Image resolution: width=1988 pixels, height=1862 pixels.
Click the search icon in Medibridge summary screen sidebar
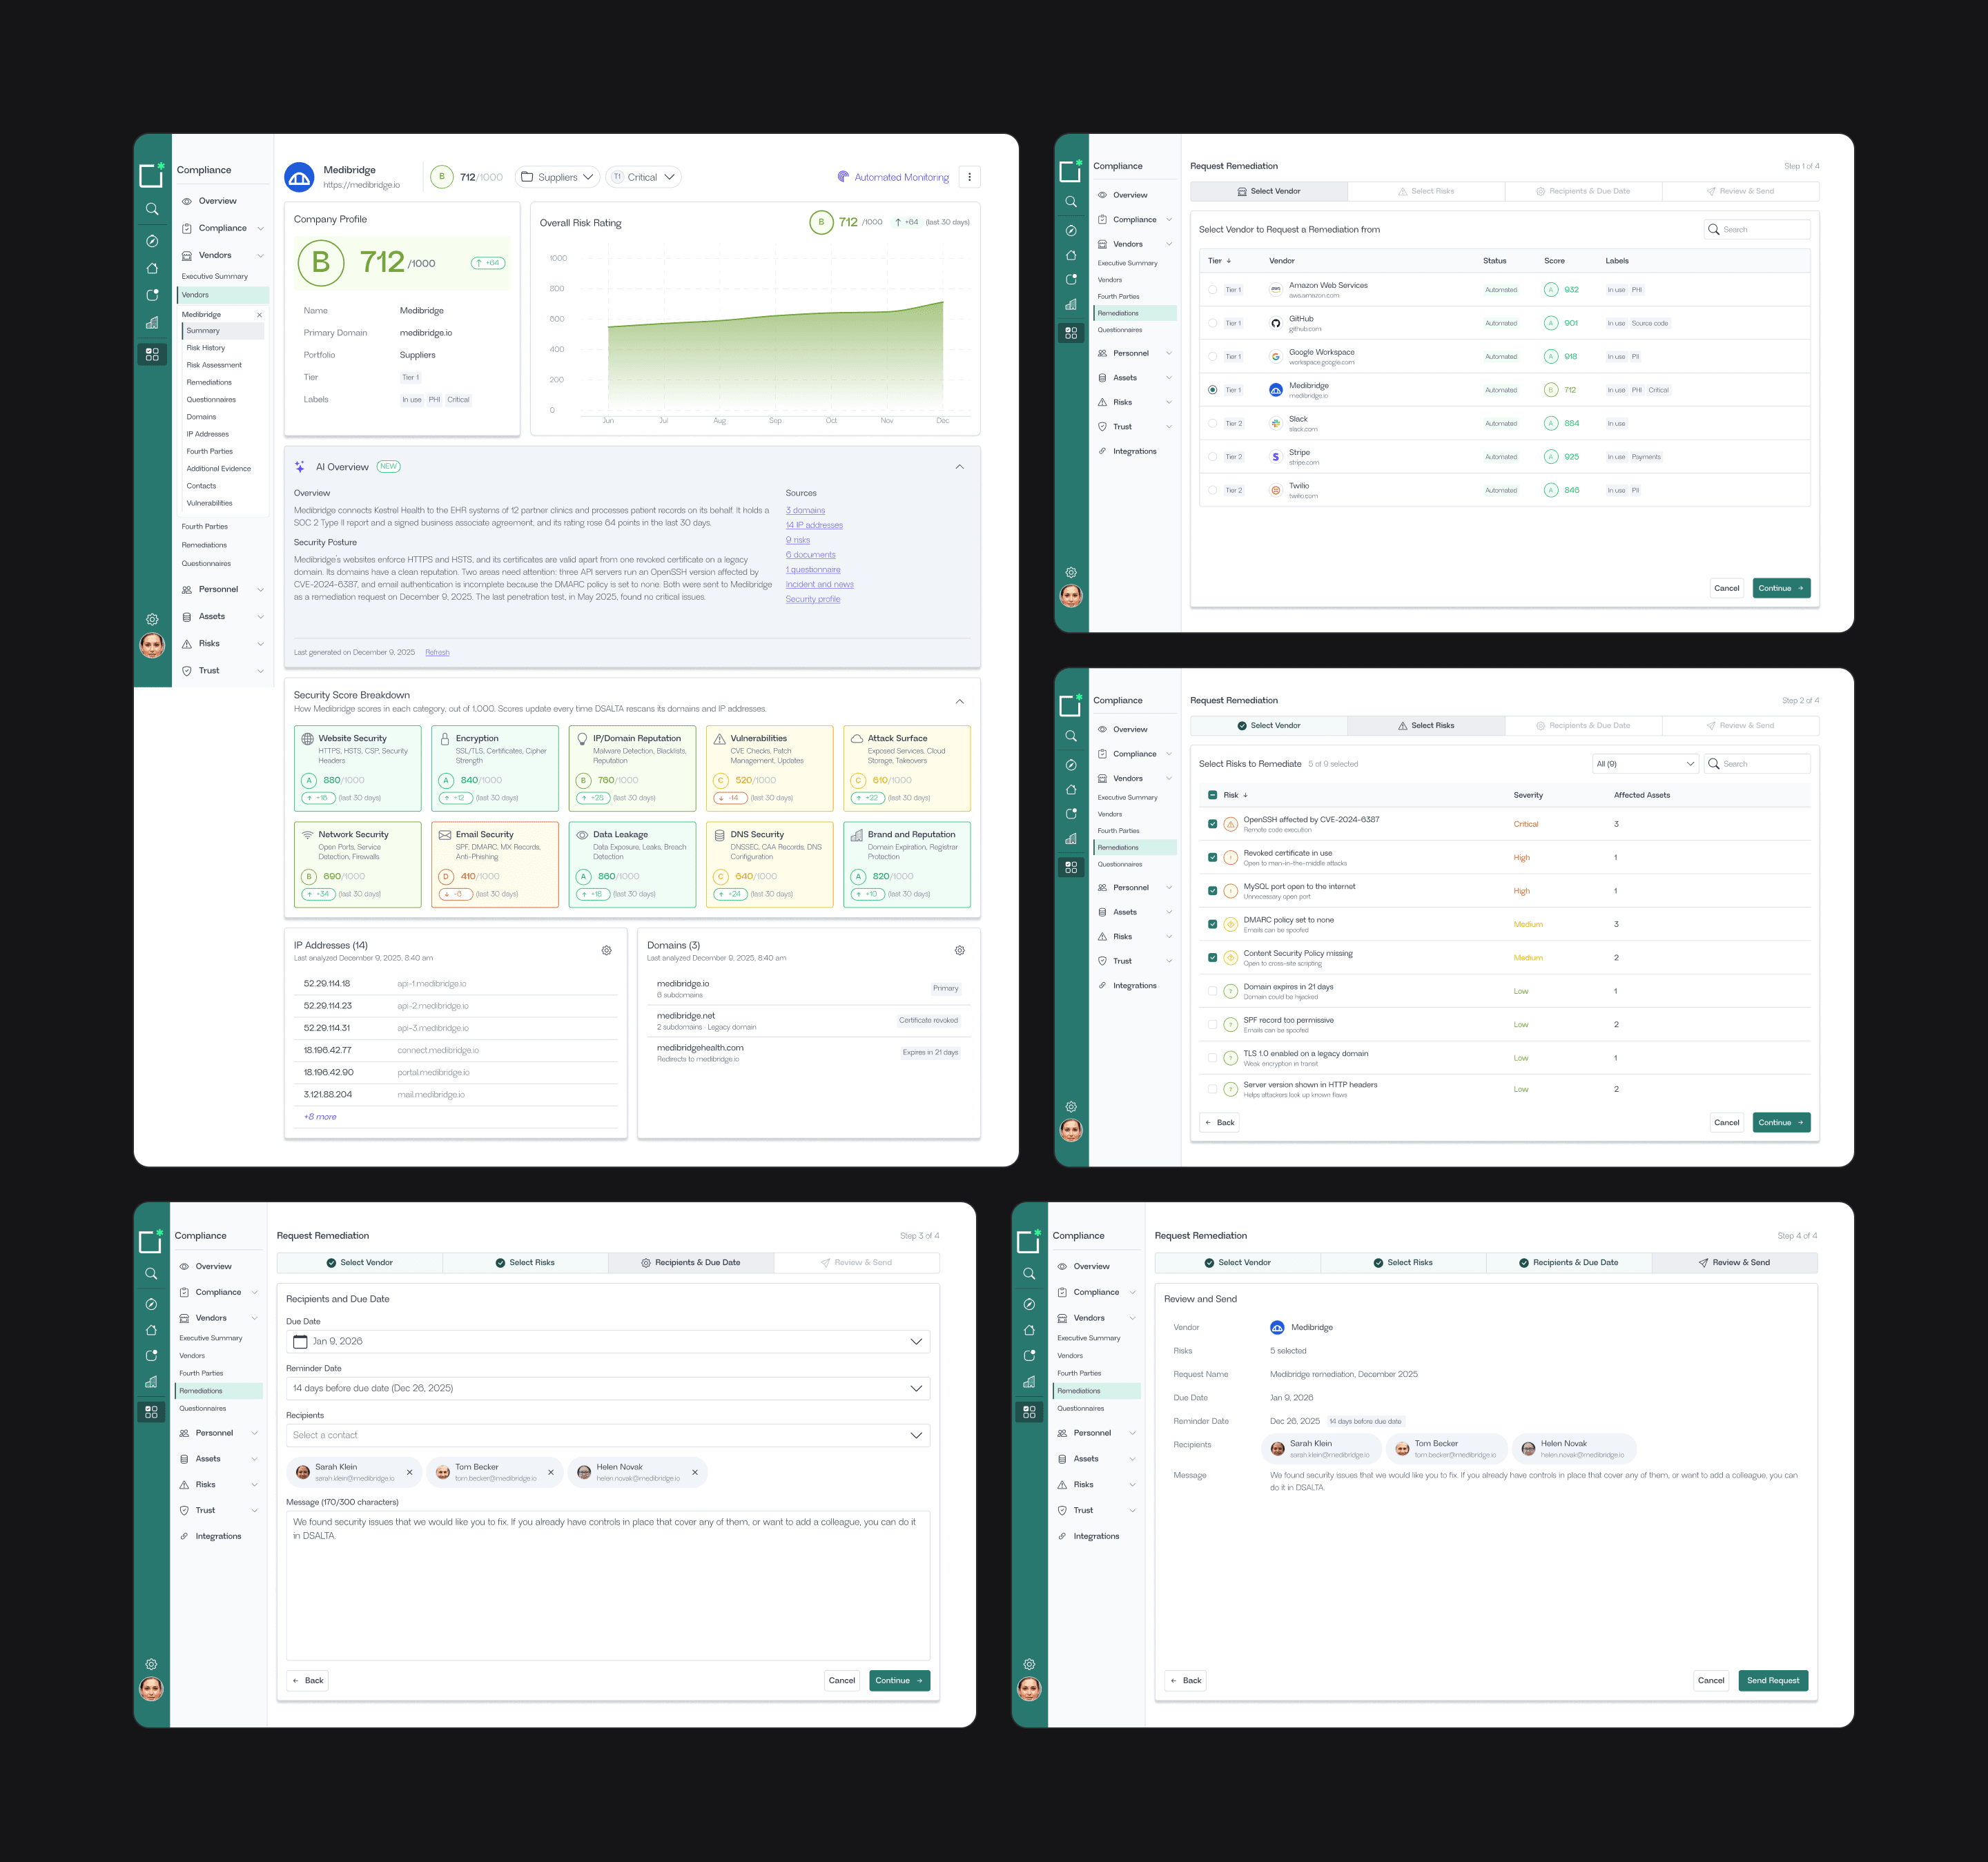pos(152,209)
